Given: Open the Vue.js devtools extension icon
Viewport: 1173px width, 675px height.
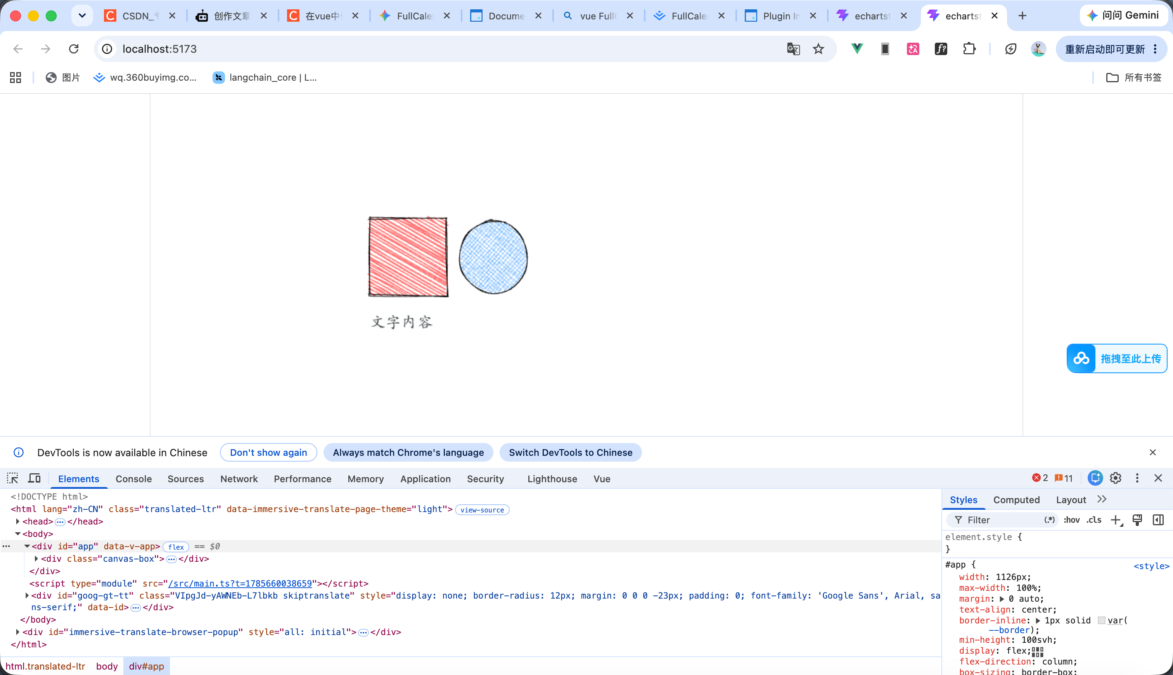Looking at the screenshot, I should [857, 48].
